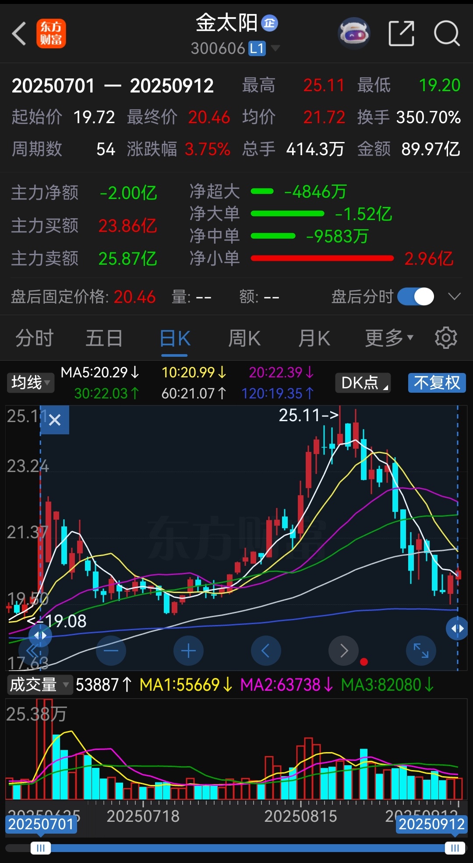Viewport: 473px width, 863px height.
Task: Tap the blue date range slider track
Action: pos(248,848)
